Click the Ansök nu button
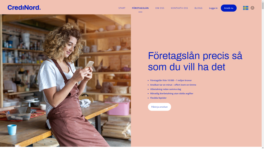The height and width of the screenshot is (149, 264). [228, 8]
